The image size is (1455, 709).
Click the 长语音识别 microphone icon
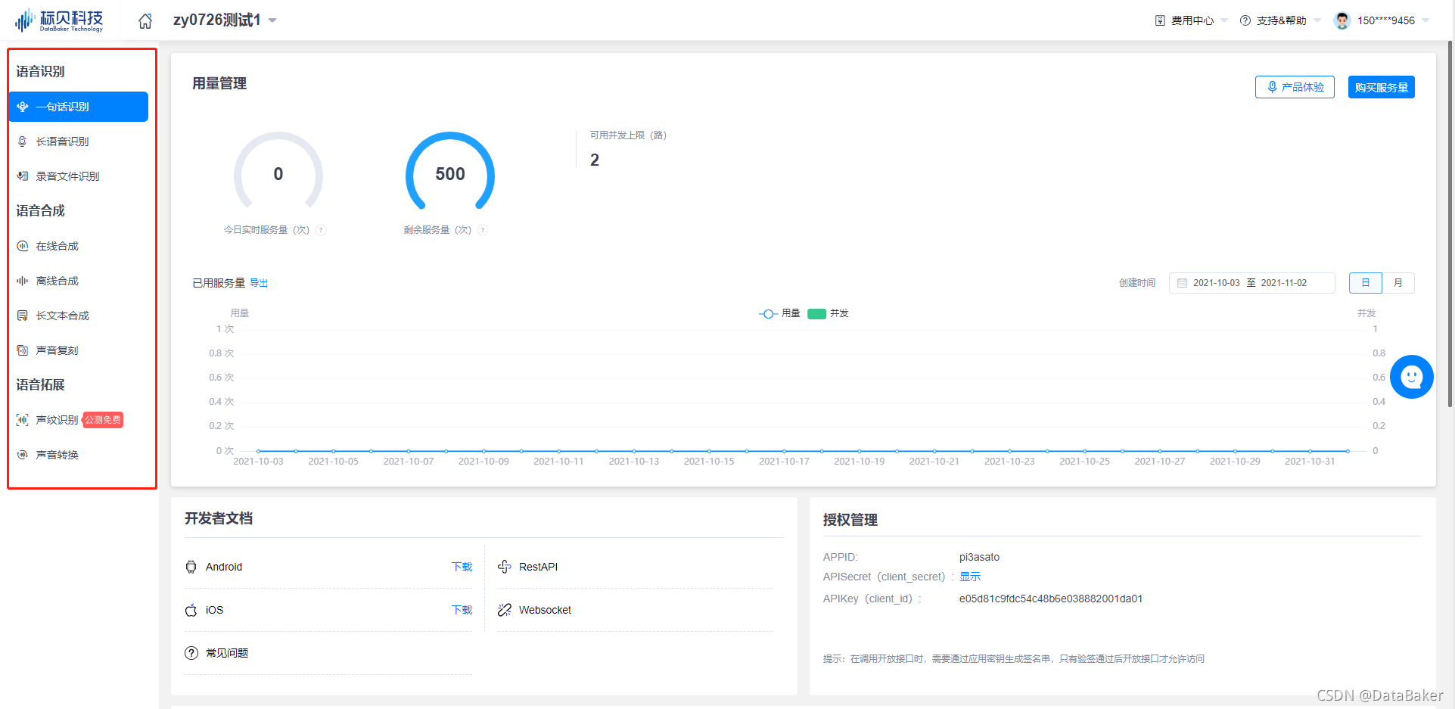pos(23,141)
